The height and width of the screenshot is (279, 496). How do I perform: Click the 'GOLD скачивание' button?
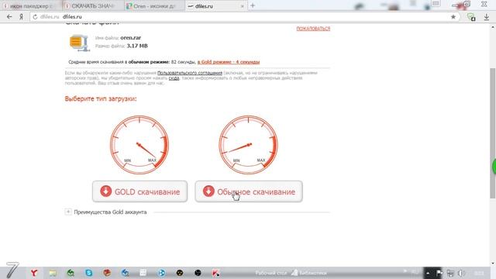pyautogui.click(x=139, y=191)
